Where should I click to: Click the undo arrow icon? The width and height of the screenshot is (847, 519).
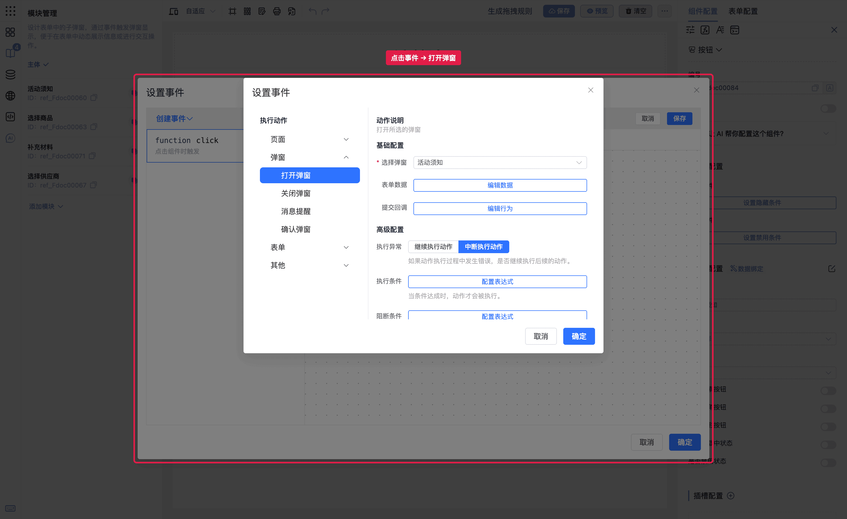click(x=312, y=11)
